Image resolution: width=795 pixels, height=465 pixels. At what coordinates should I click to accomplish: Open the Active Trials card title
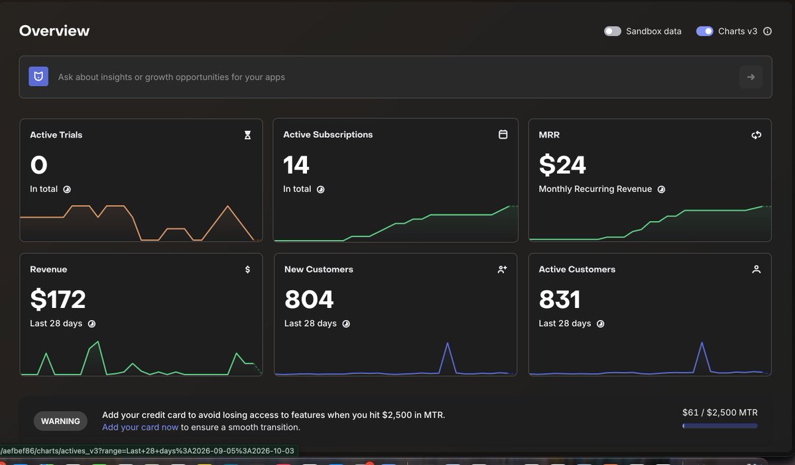[56, 134]
